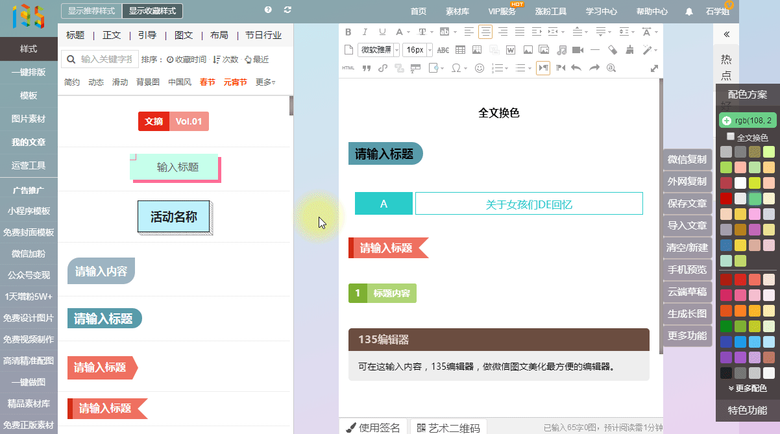The height and width of the screenshot is (434, 780).
Task: Toggle bold text formatting
Action: pyautogui.click(x=348, y=32)
